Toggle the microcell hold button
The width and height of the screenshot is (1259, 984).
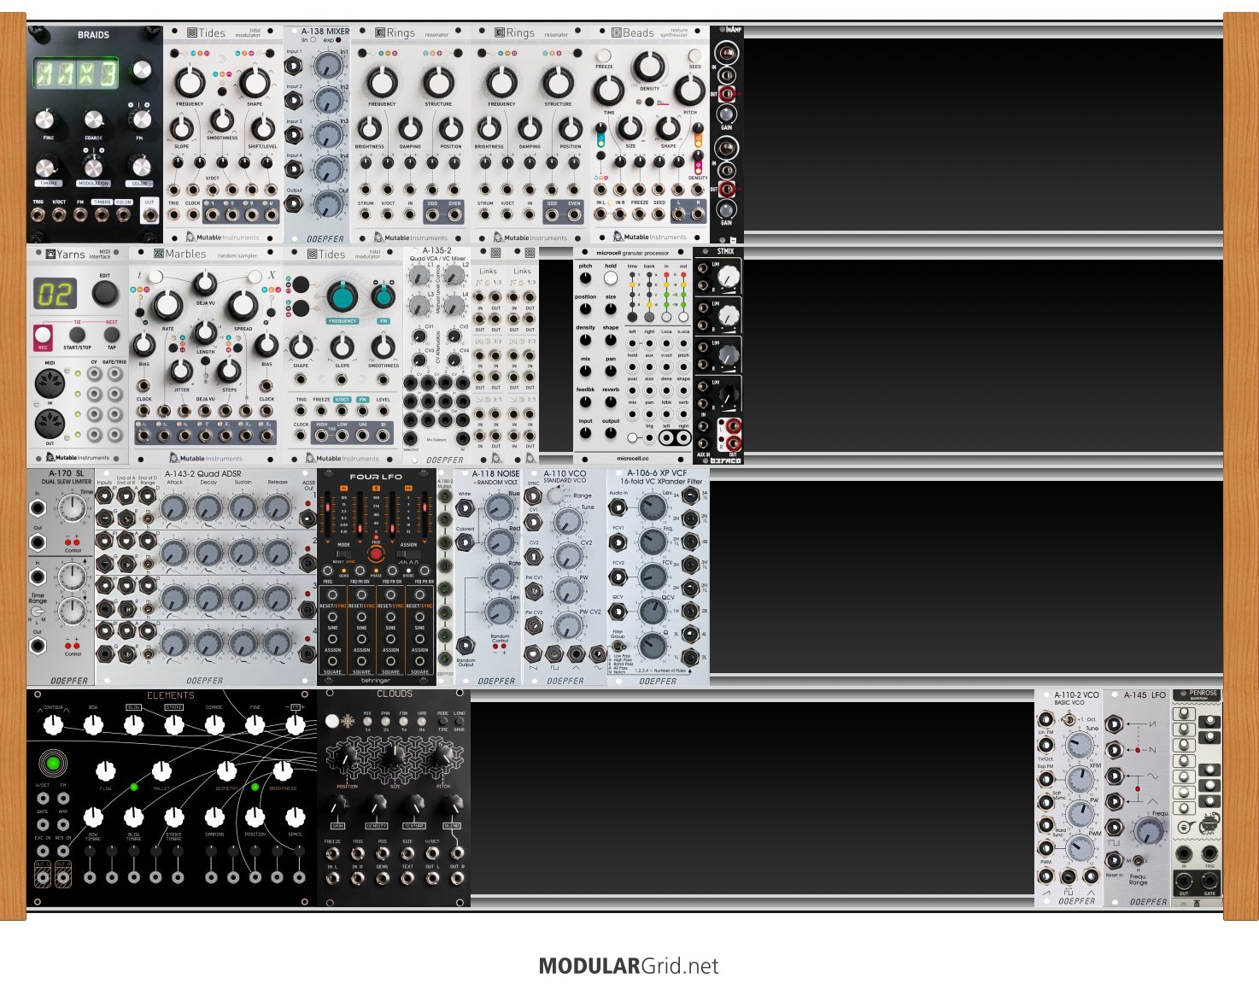(x=610, y=278)
